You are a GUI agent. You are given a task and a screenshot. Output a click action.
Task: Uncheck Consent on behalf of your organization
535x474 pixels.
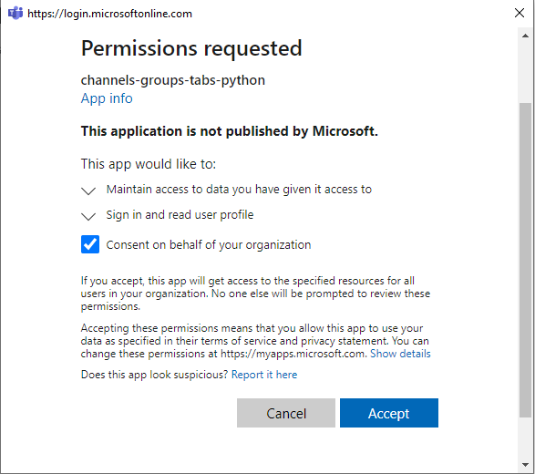point(90,244)
